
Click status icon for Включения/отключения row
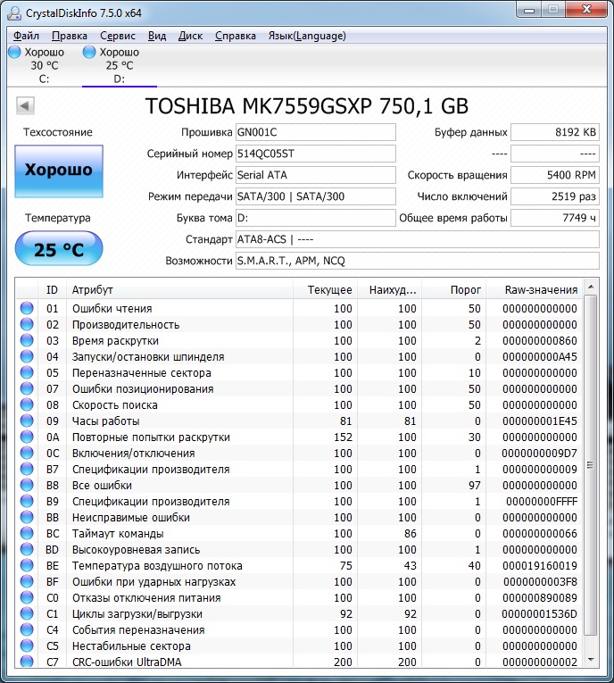[27, 453]
